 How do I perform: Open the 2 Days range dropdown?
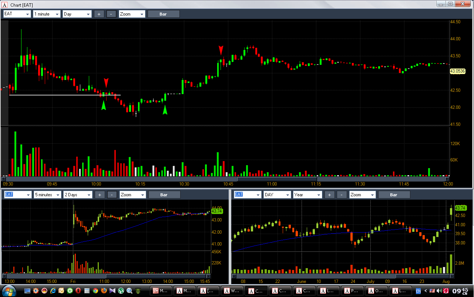click(78, 195)
